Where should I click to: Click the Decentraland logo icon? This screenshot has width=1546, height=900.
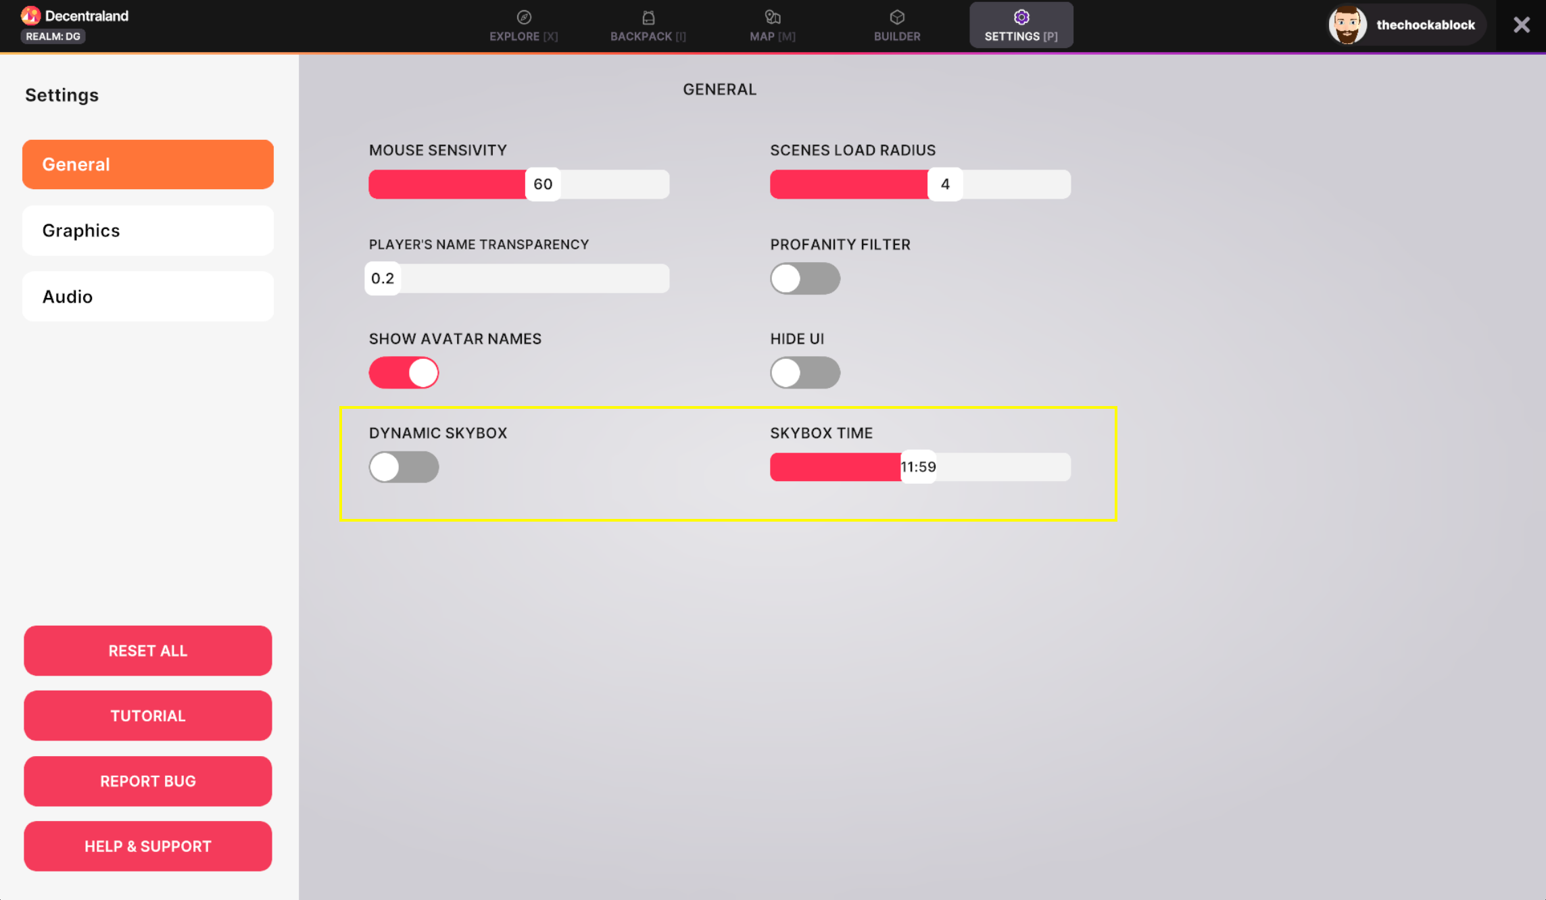coord(31,16)
